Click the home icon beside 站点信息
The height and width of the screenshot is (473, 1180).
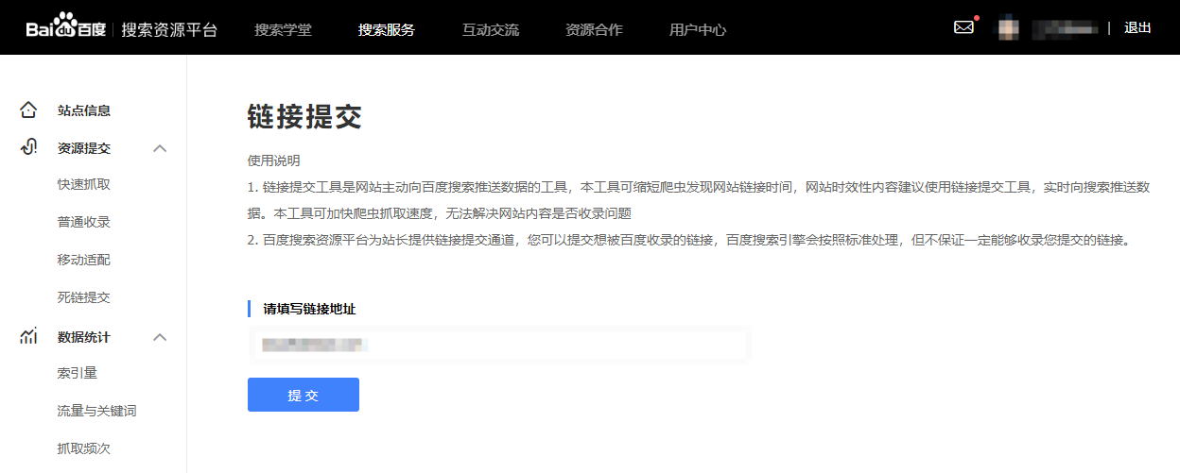(x=28, y=110)
